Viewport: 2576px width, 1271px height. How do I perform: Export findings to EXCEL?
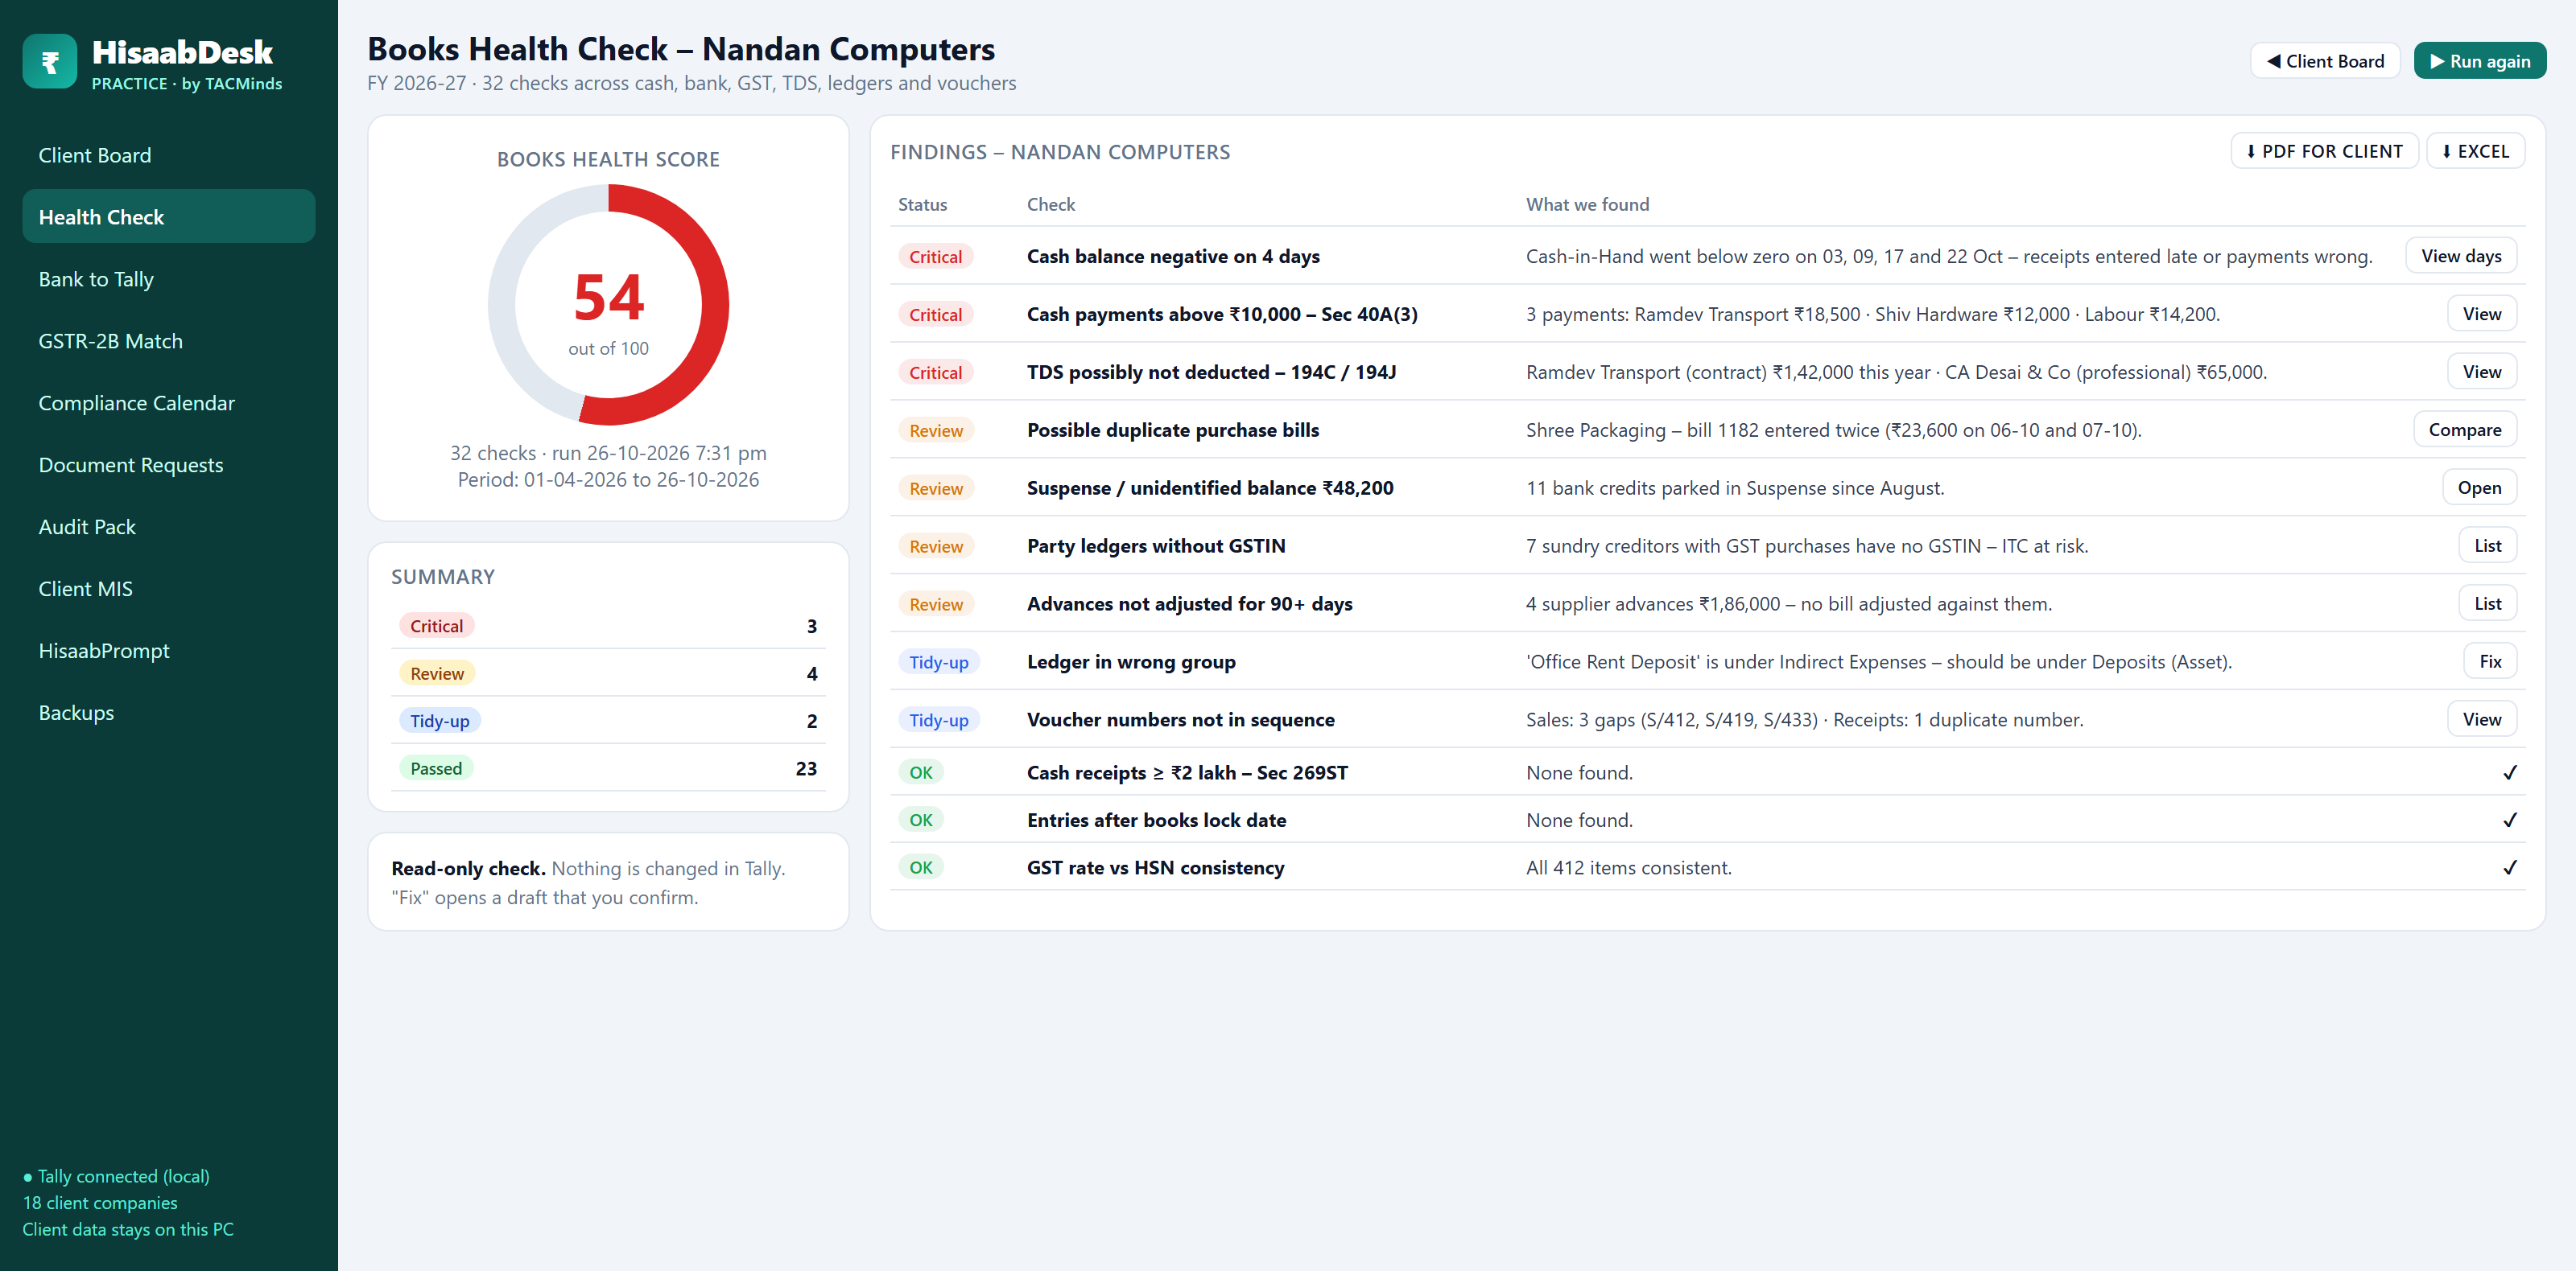pos(2475,151)
